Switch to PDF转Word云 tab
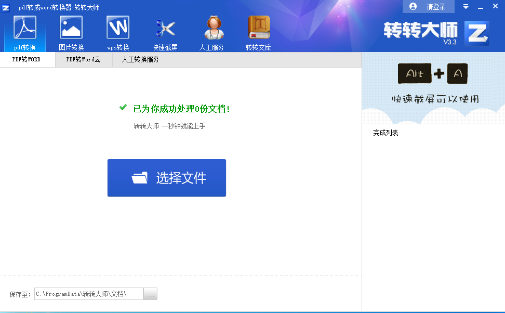This screenshot has width=505, height=313. pyautogui.click(x=83, y=60)
